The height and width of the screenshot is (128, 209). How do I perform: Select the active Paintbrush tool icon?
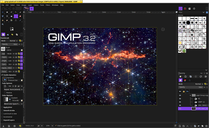tap(16, 16)
